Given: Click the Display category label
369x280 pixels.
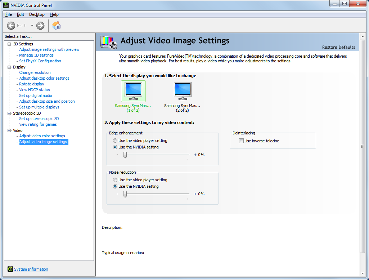Looking at the screenshot, I should point(19,67).
